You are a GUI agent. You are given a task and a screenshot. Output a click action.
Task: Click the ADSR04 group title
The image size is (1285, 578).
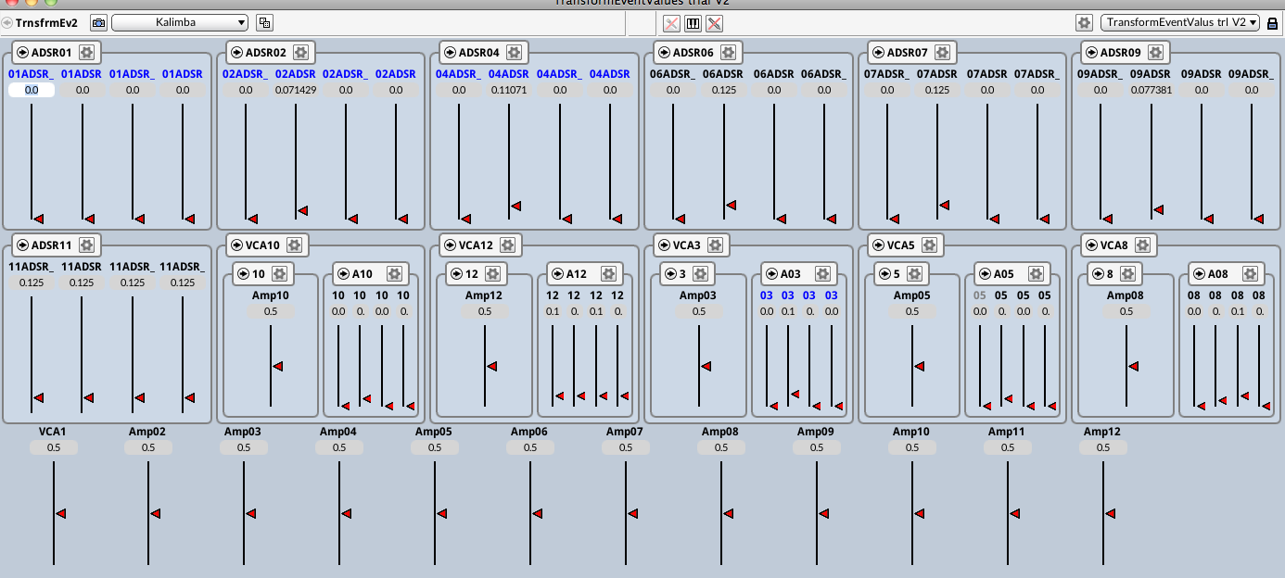[x=478, y=53]
